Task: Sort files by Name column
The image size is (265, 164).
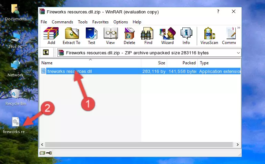Action: 90,63
